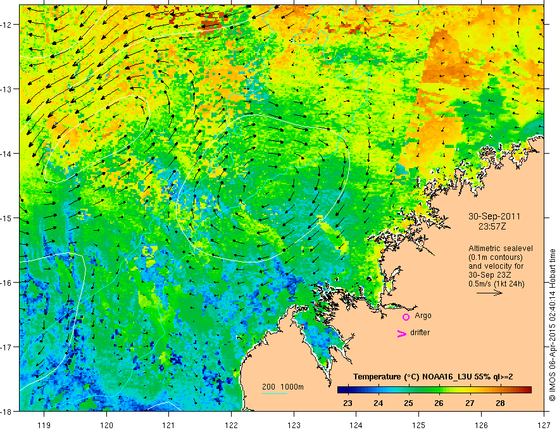Click longitude axis label '123'

pyautogui.click(x=294, y=425)
